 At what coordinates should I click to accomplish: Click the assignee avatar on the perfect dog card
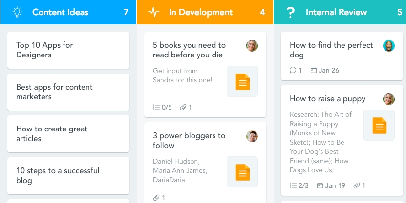389,46
